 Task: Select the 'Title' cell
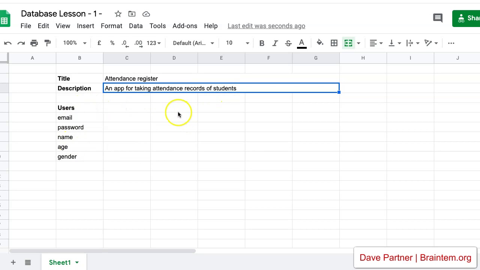point(79,78)
